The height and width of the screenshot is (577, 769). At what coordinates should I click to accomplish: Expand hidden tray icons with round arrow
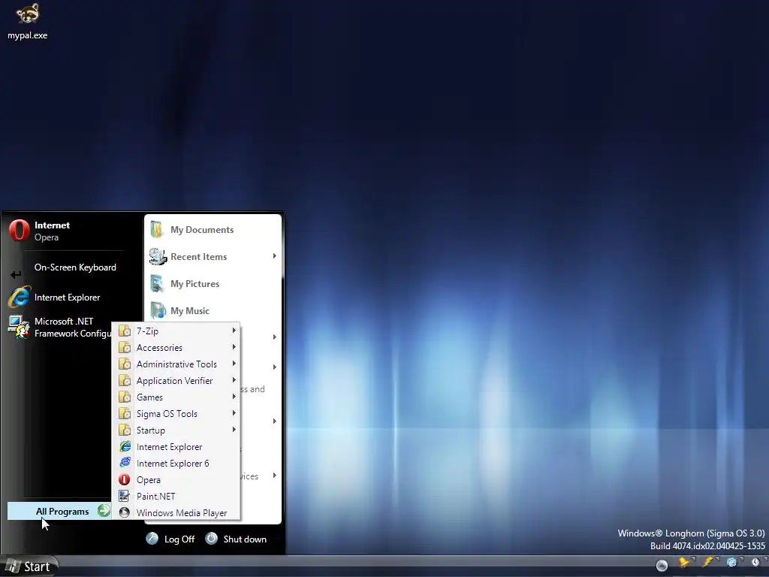tap(662, 566)
